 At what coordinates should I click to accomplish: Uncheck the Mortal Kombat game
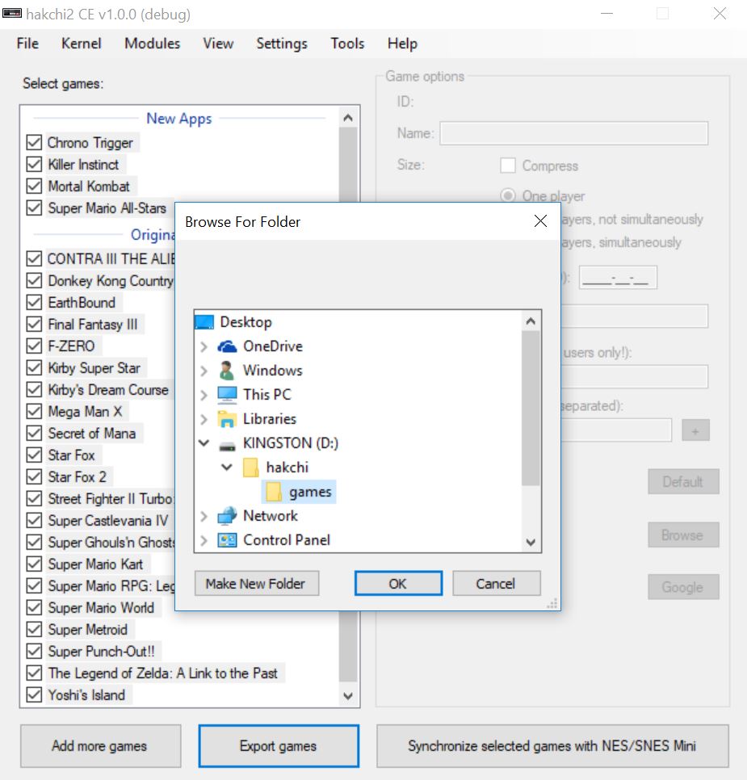point(34,187)
